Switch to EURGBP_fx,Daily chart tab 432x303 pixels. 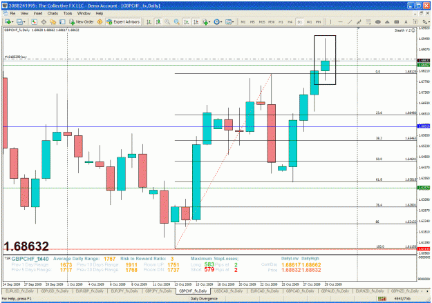(90, 291)
